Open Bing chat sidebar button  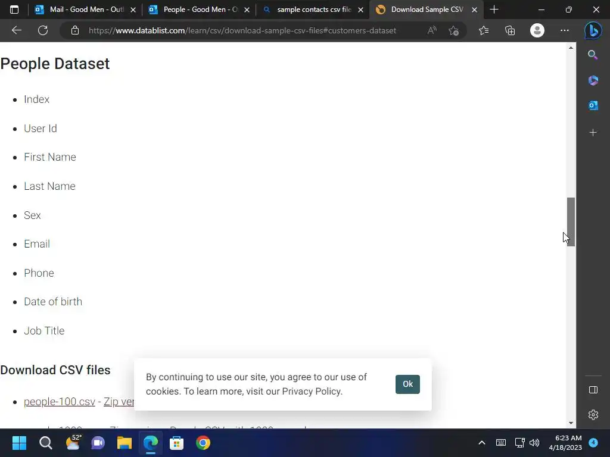(593, 31)
